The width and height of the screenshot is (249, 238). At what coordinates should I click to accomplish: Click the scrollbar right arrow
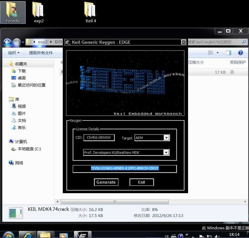tap(245, 202)
